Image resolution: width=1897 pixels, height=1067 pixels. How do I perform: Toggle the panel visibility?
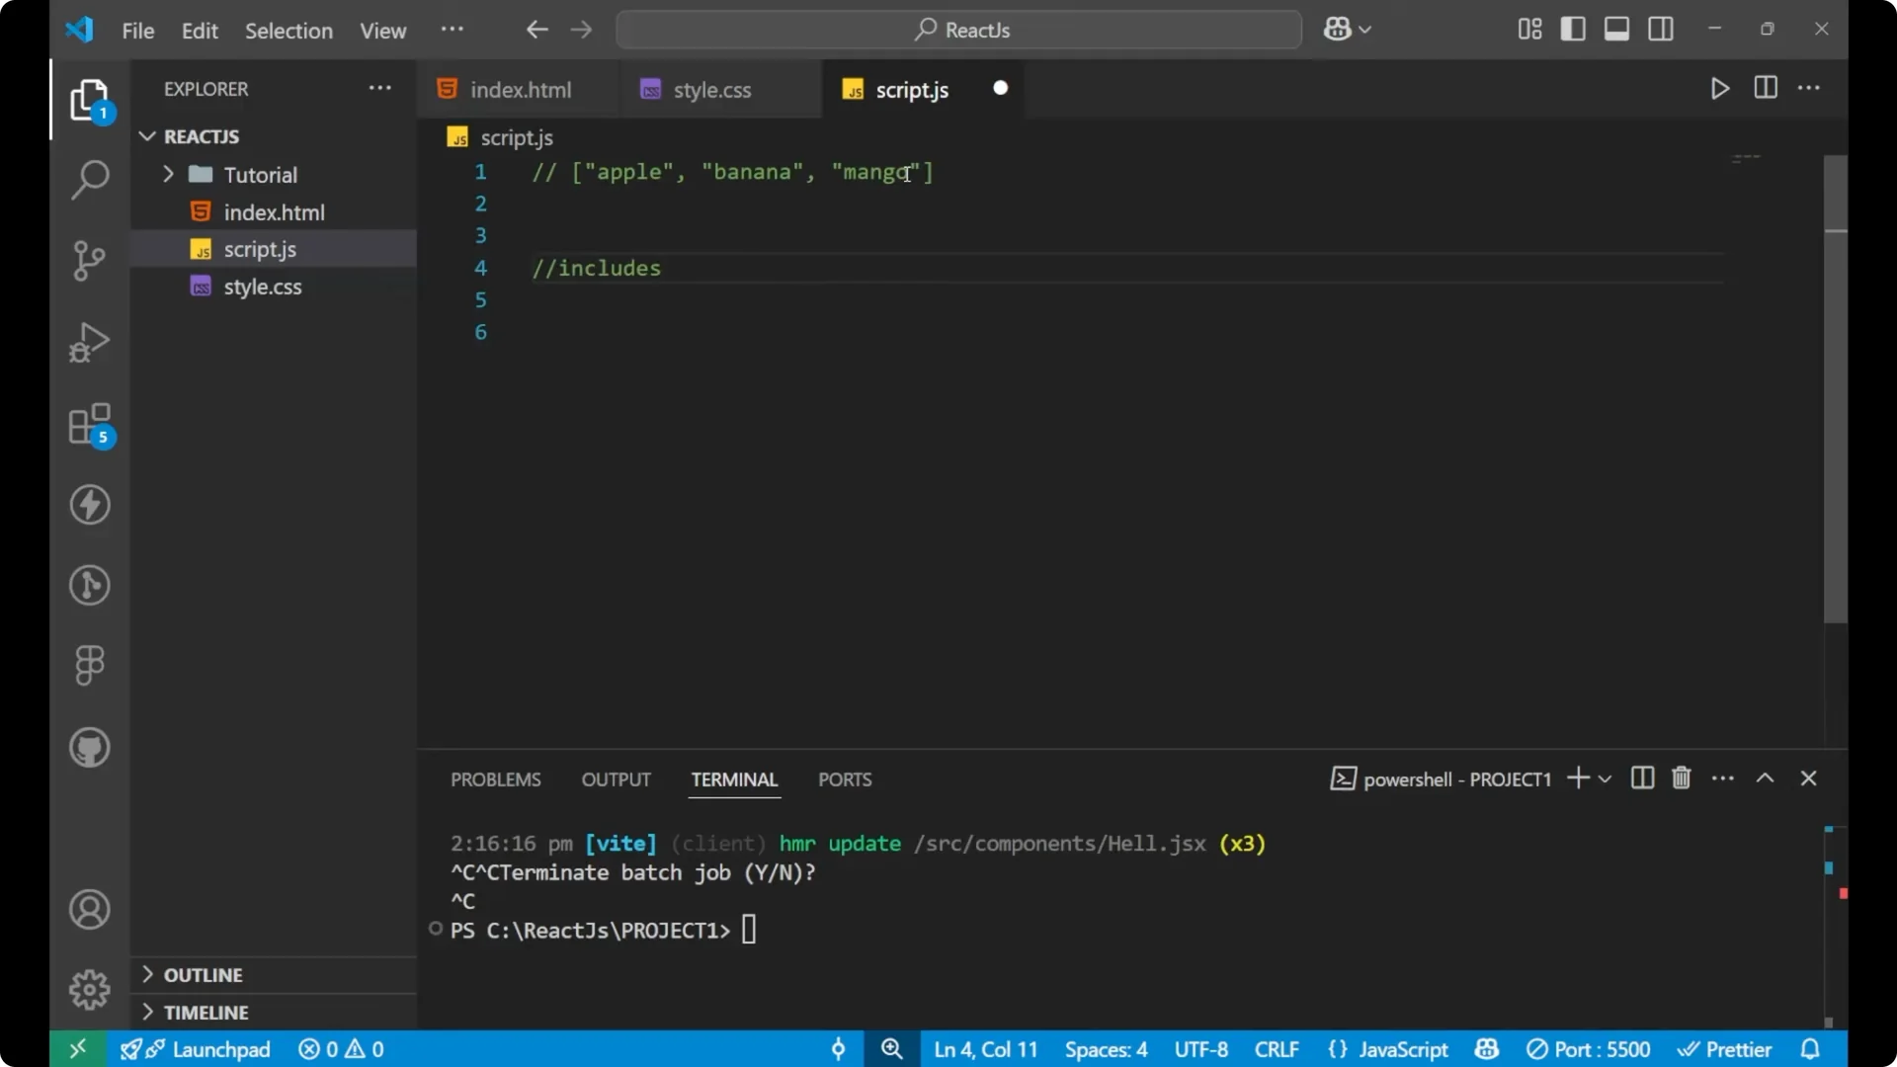(1617, 29)
